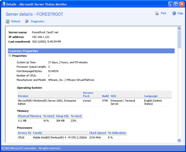The image size is (186, 152).
Task: Click % Used header next to Physical Memory
Action: [x=49, y=116]
